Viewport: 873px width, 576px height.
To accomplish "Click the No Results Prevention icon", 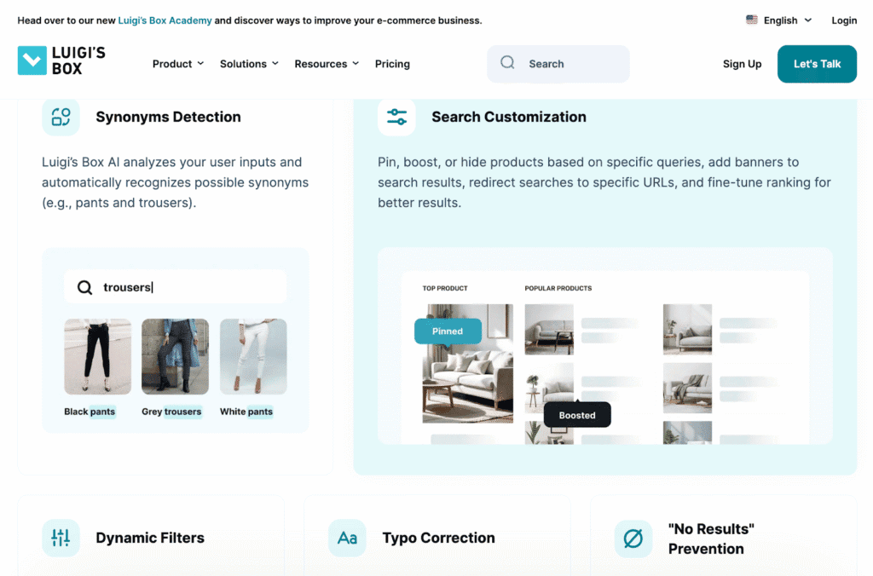I will pos(633,538).
